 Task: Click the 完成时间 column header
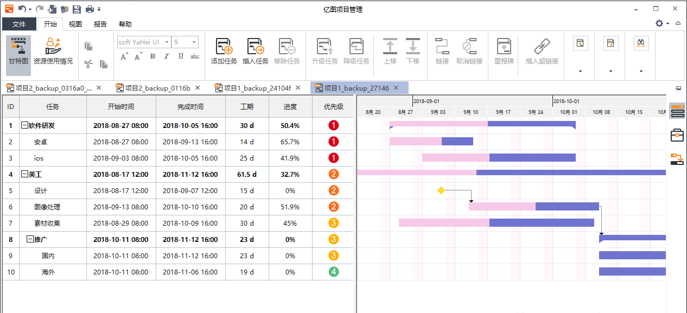point(190,106)
